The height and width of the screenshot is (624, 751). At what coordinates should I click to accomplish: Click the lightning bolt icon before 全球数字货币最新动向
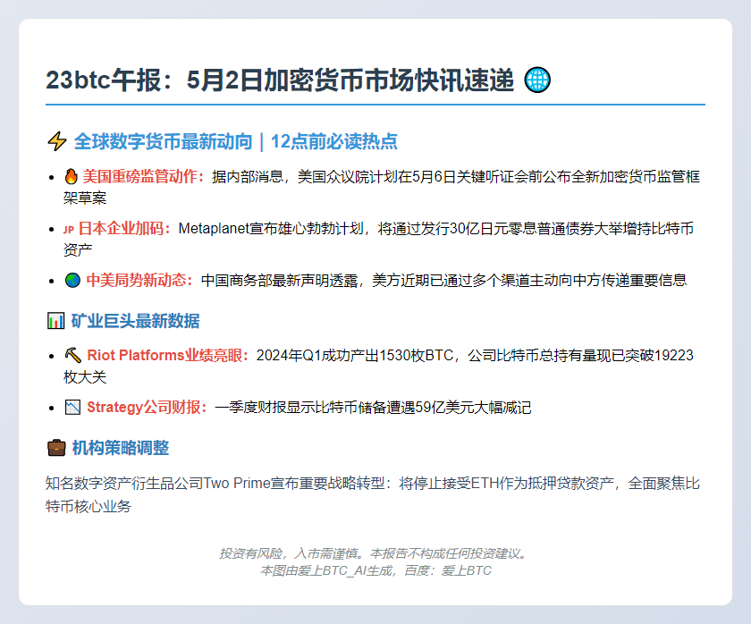pyautogui.click(x=57, y=141)
